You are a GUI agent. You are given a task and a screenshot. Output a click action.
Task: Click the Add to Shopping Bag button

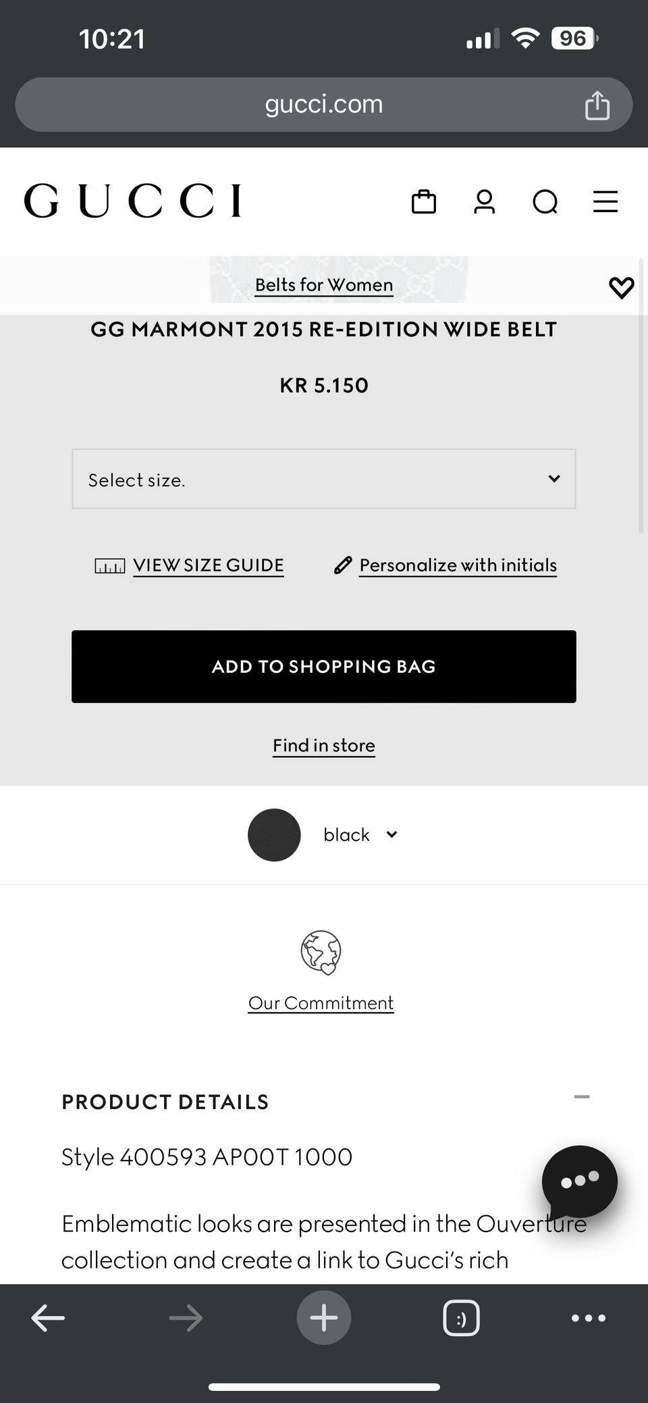click(324, 667)
